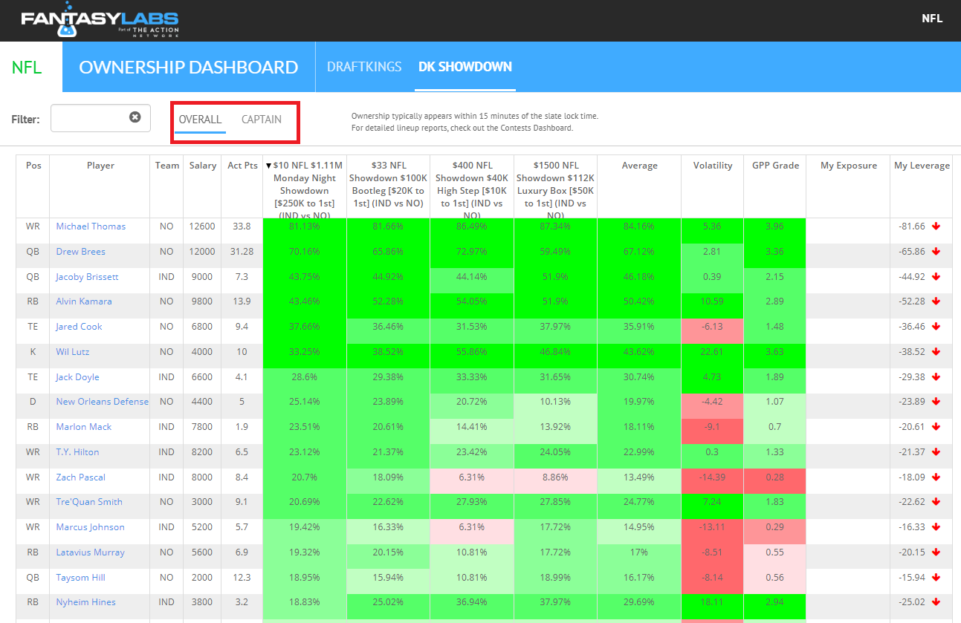Sort by $400 NFL Showdown $40K High Step

(471, 185)
